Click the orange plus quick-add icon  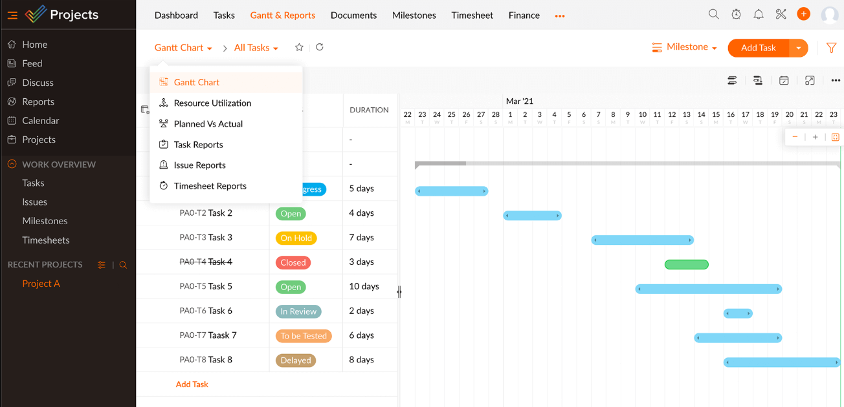(x=803, y=14)
